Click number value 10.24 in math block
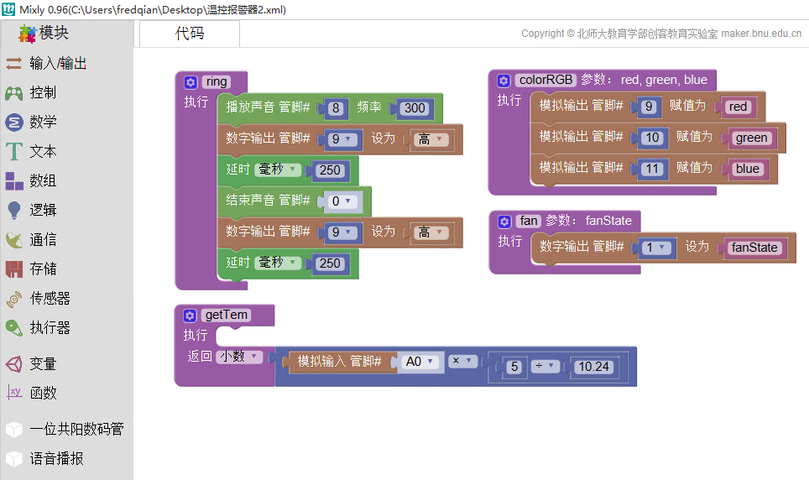 pos(594,367)
